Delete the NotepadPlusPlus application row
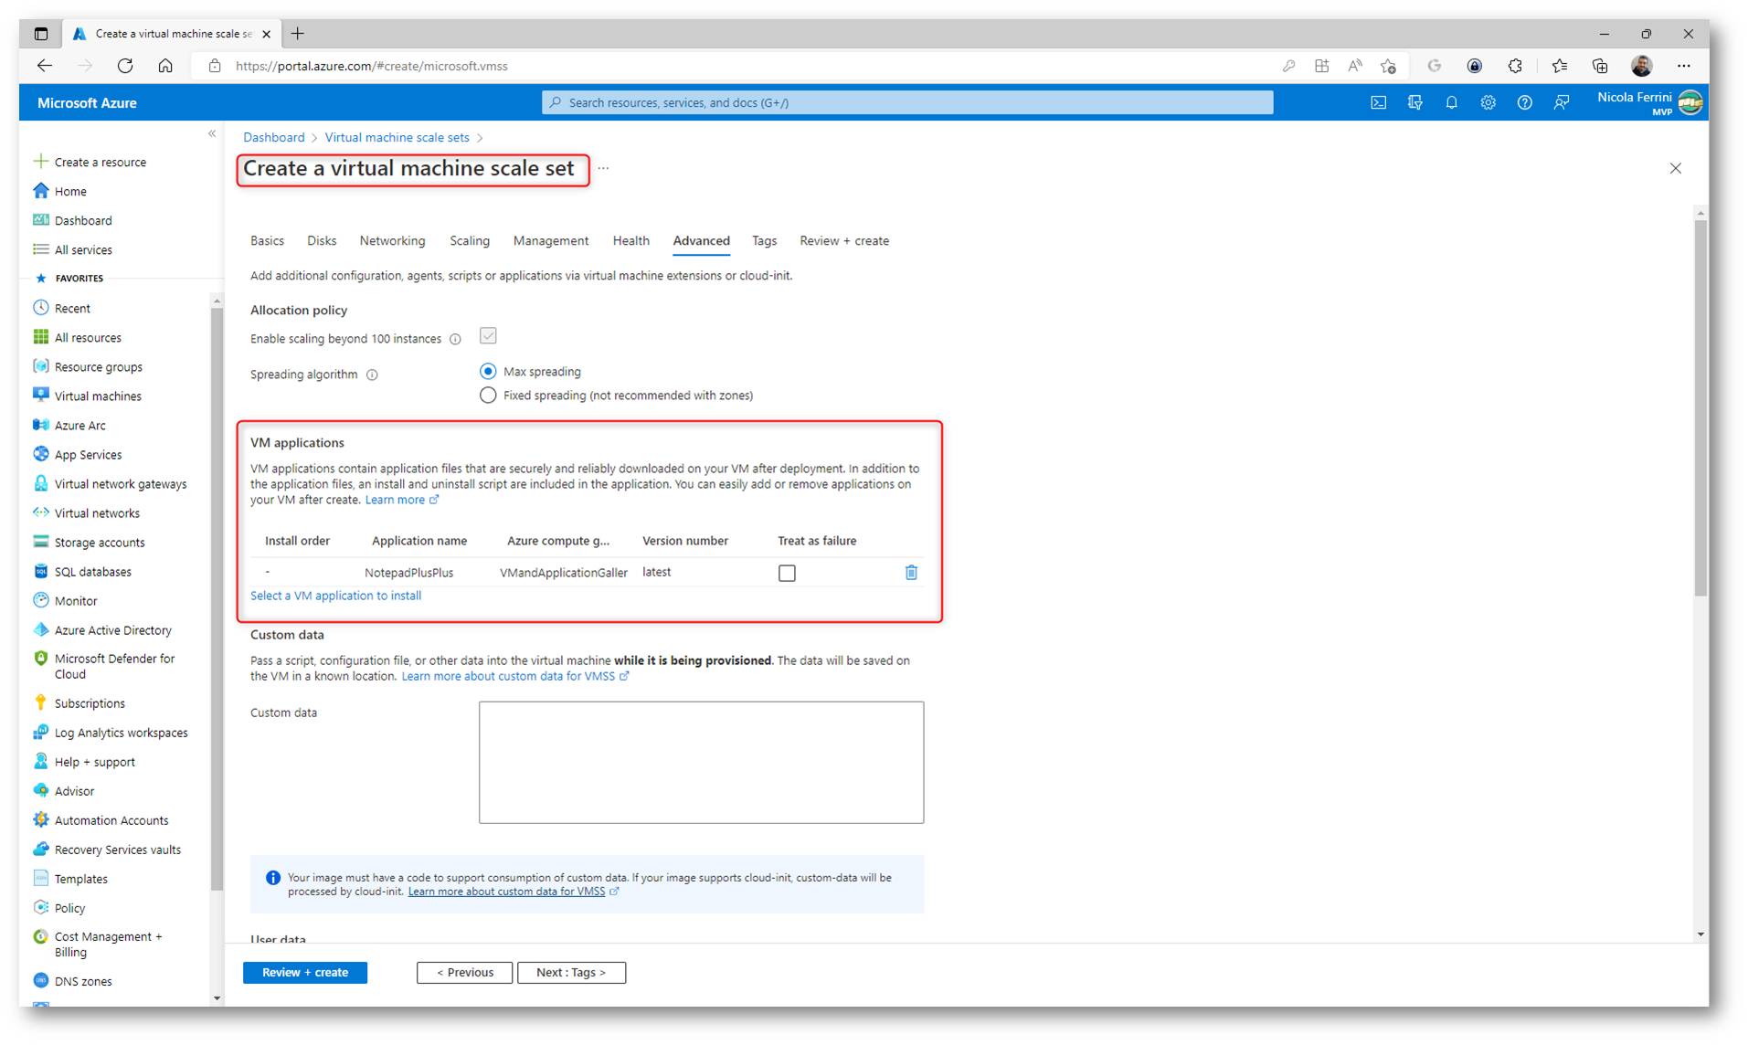1748x1045 pixels. point(911,573)
